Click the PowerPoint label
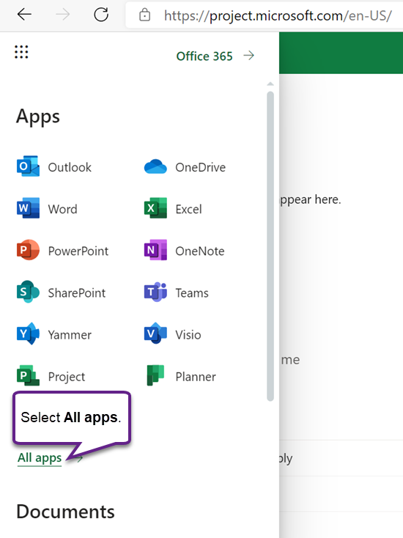The image size is (403, 538). click(78, 251)
